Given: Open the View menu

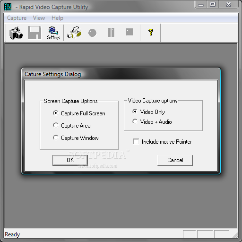Looking at the screenshot, I should coord(39,18).
